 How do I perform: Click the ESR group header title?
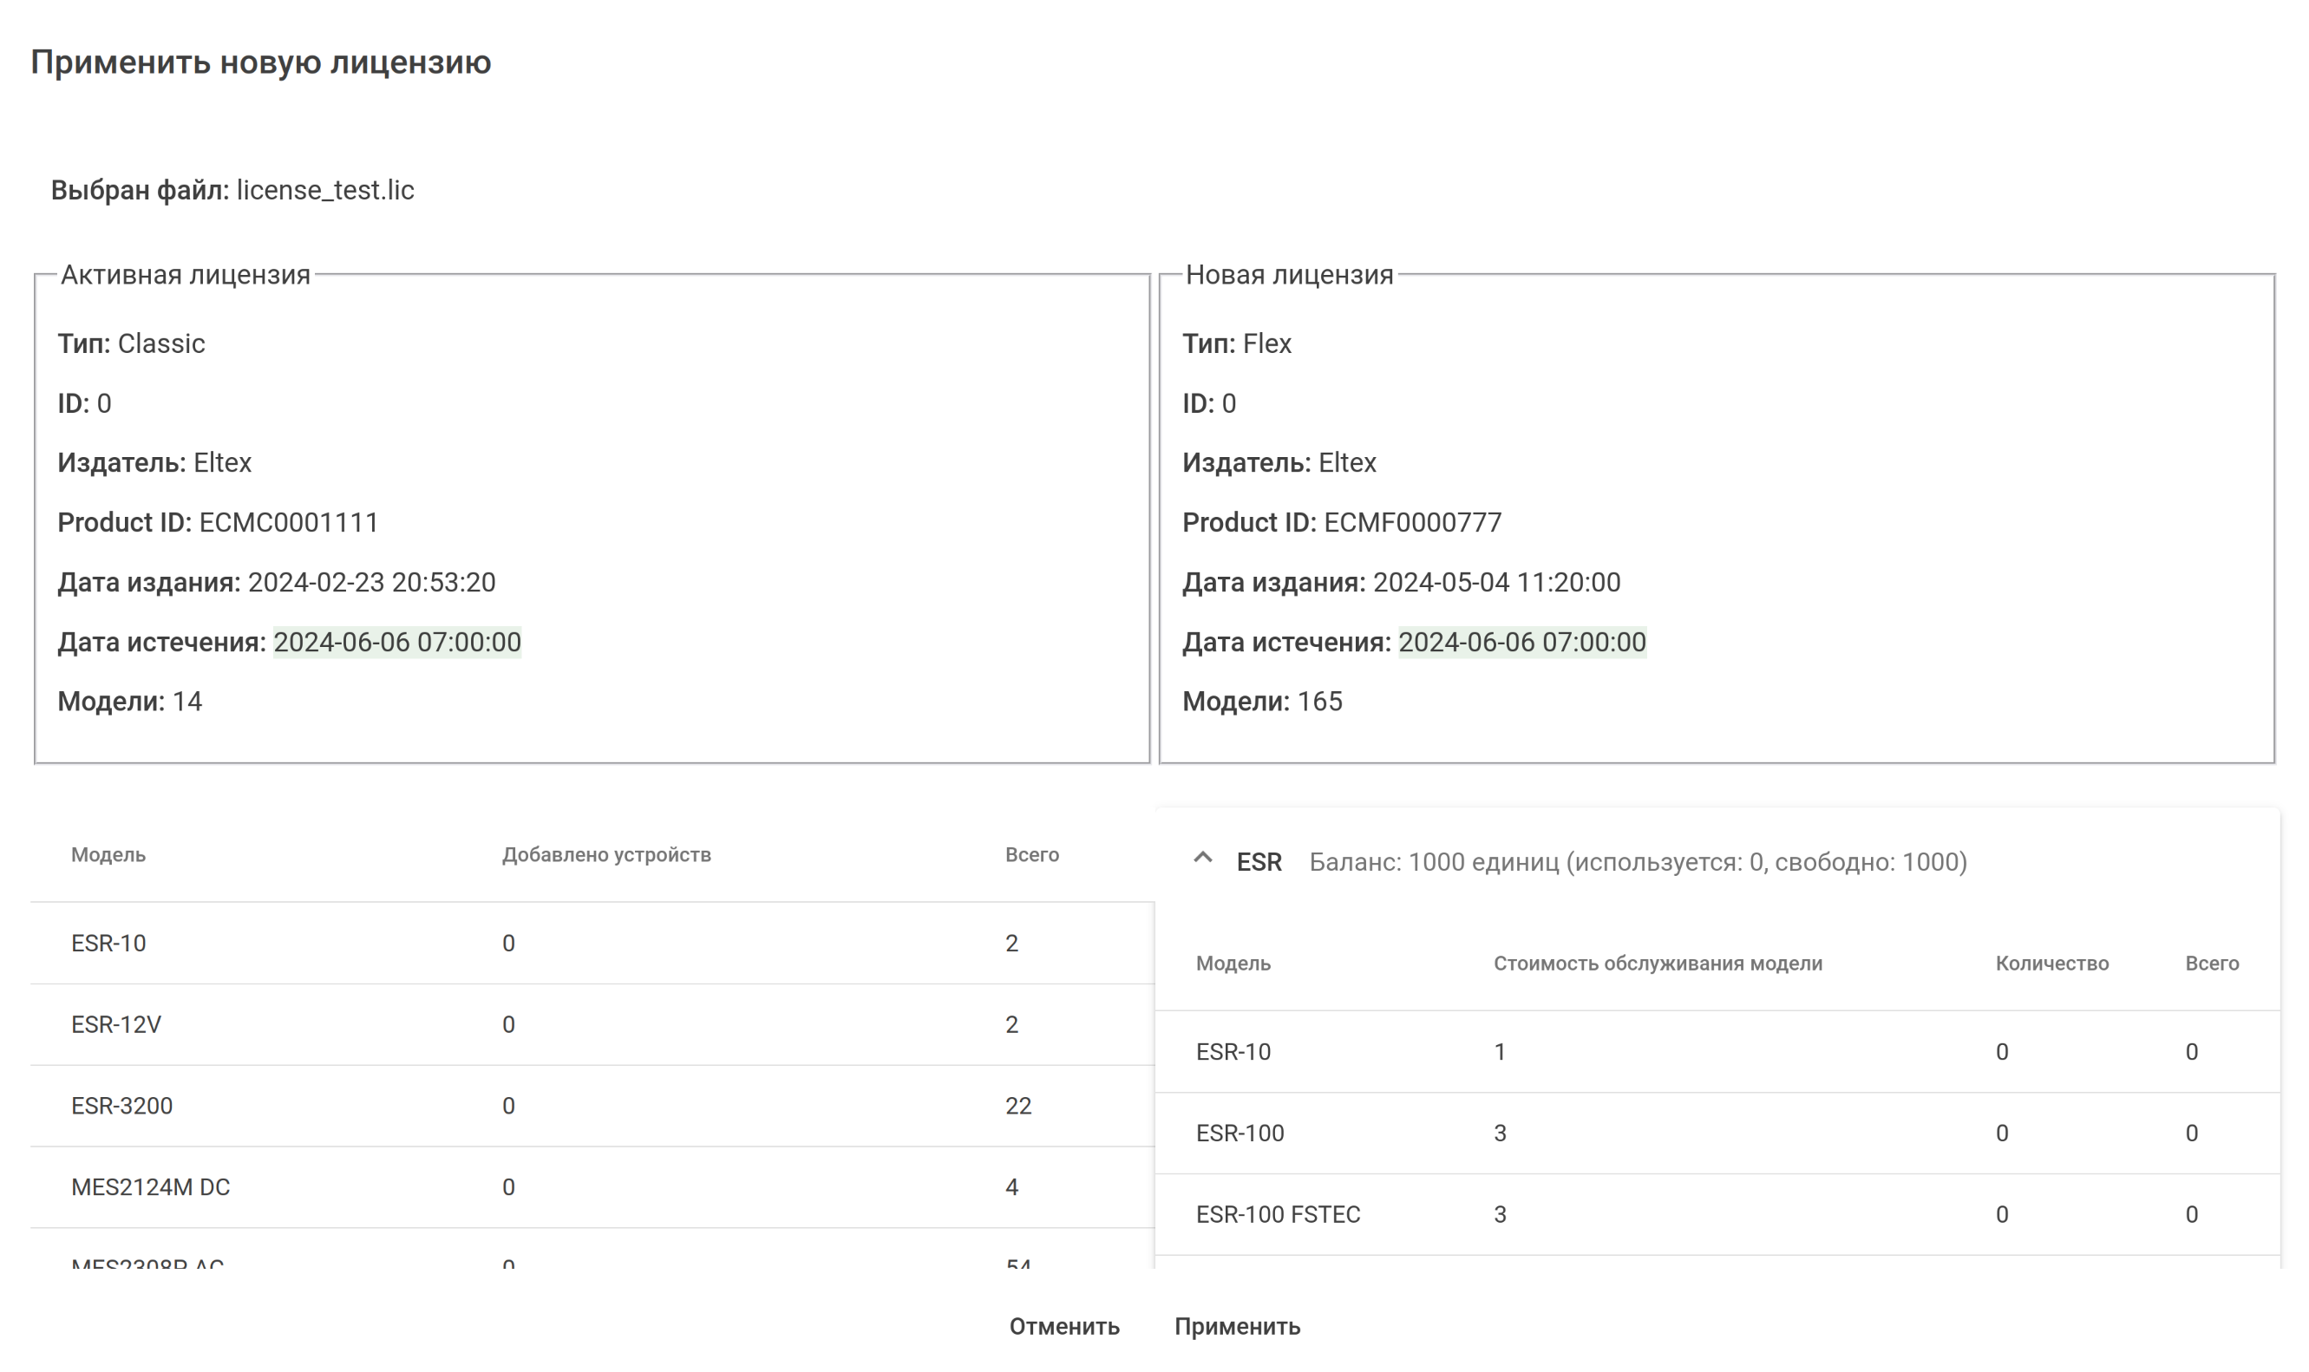coord(1259,863)
